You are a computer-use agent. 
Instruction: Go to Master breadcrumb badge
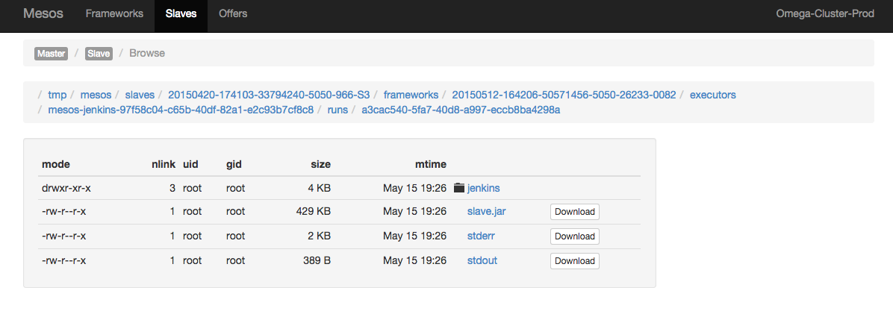coord(51,54)
